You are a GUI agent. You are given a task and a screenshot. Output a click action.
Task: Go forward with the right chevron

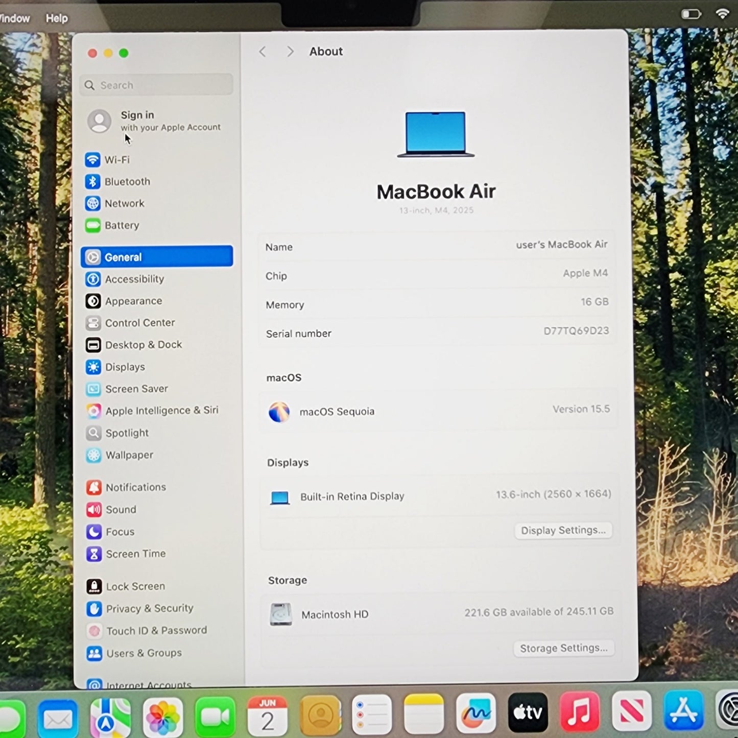coord(290,52)
